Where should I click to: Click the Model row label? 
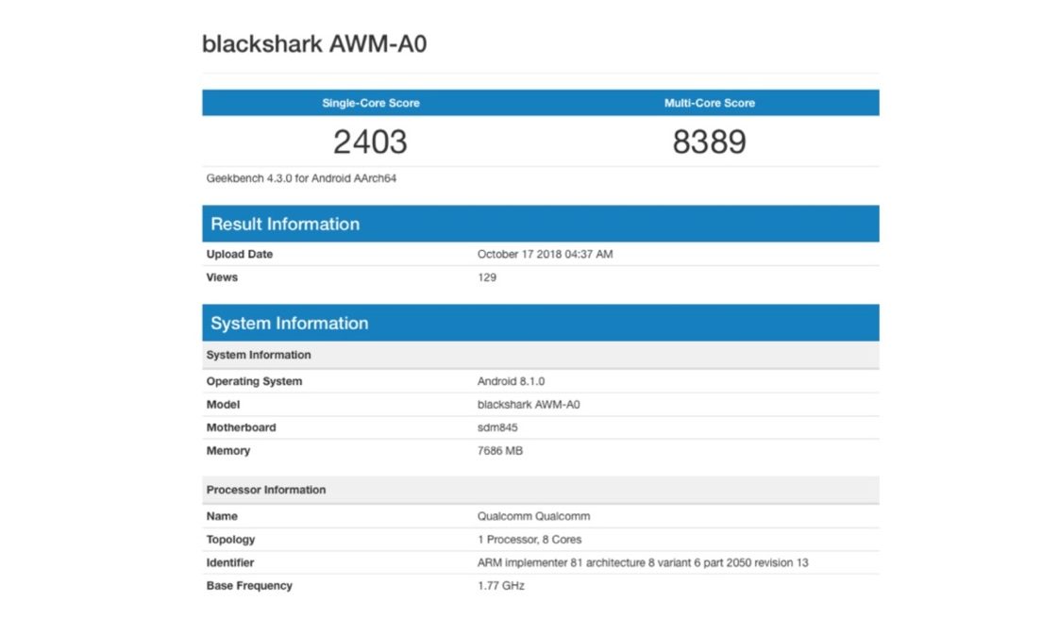[x=223, y=405]
